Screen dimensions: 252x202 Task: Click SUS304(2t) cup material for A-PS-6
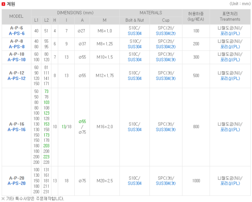pyautogui.click(x=166, y=33)
